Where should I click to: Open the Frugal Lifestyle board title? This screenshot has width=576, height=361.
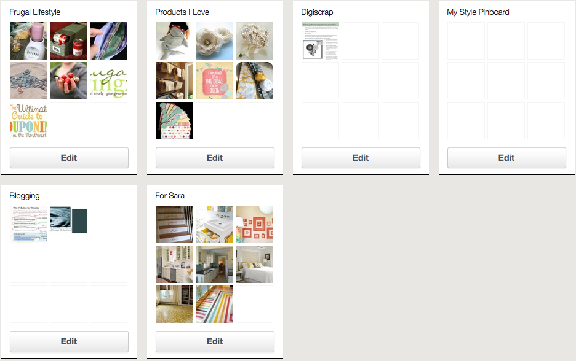(x=35, y=12)
